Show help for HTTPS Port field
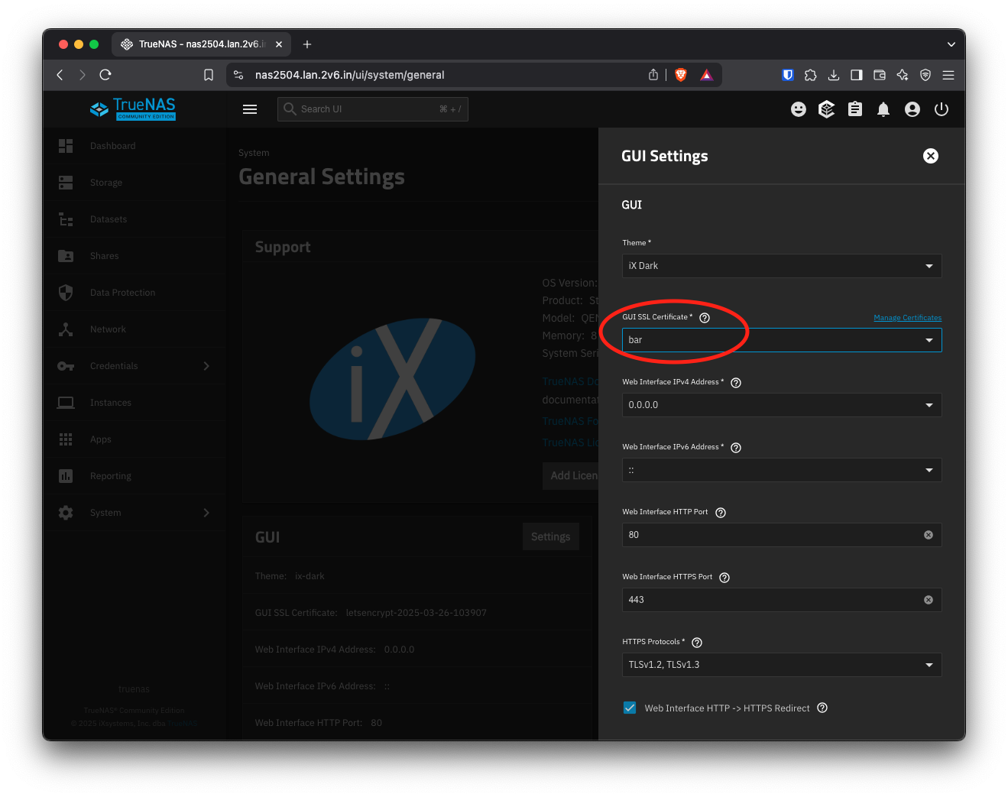Screen dimensions: 1008x797 click(724, 578)
